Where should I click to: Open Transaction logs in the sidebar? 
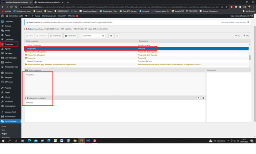[11, 67]
